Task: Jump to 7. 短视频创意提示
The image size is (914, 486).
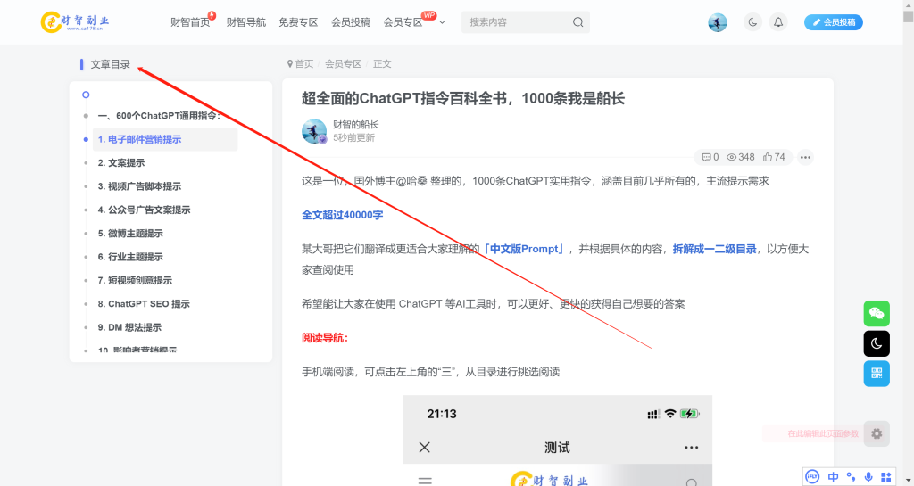Action: click(x=135, y=281)
